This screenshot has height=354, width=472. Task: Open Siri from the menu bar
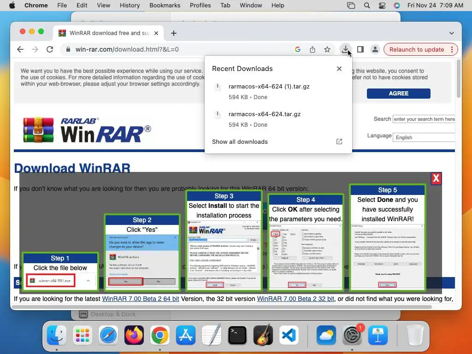(x=397, y=6)
